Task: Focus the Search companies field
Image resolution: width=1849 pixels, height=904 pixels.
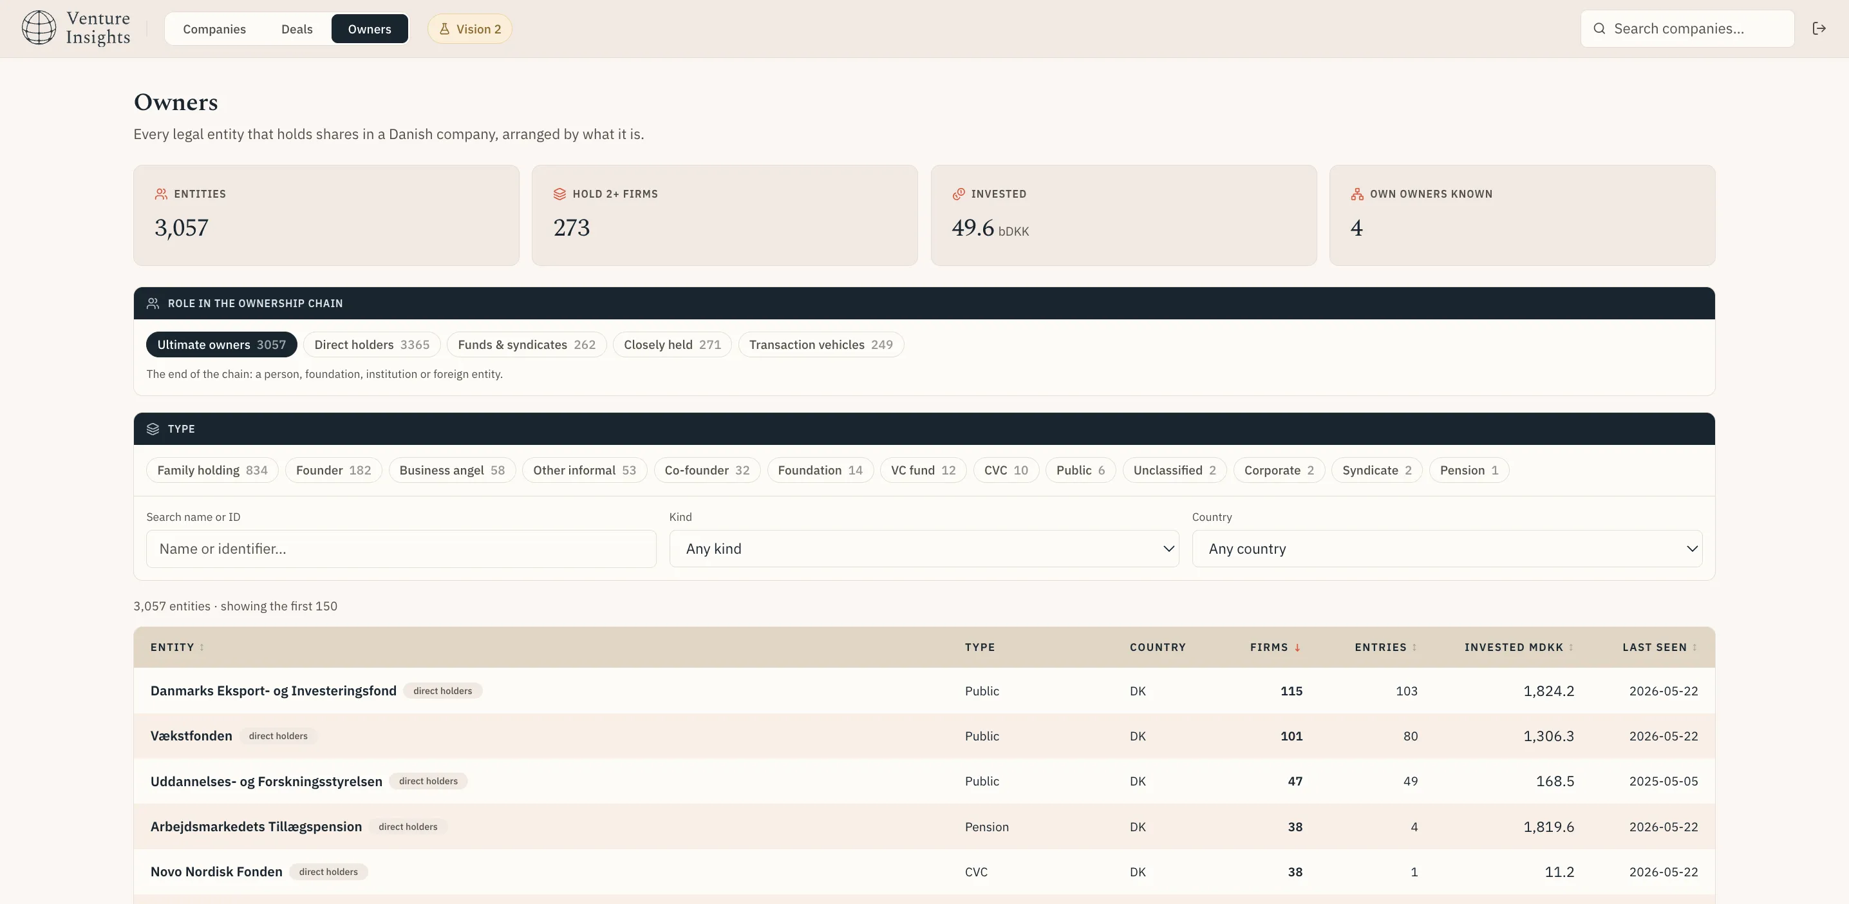Action: tap(1687, 29)
